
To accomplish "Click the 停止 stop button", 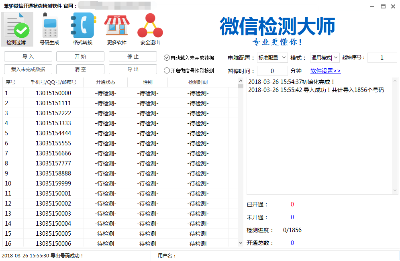I will click(x=133, y=56).
